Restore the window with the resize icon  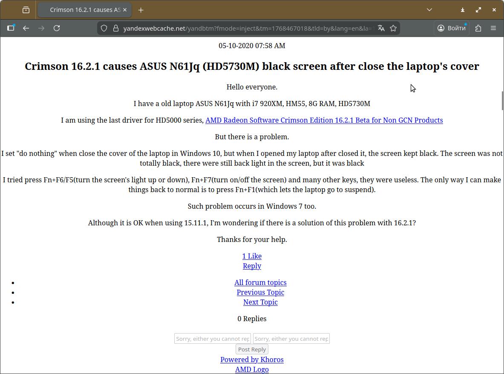pyautogui.click(x=478, y=10)
